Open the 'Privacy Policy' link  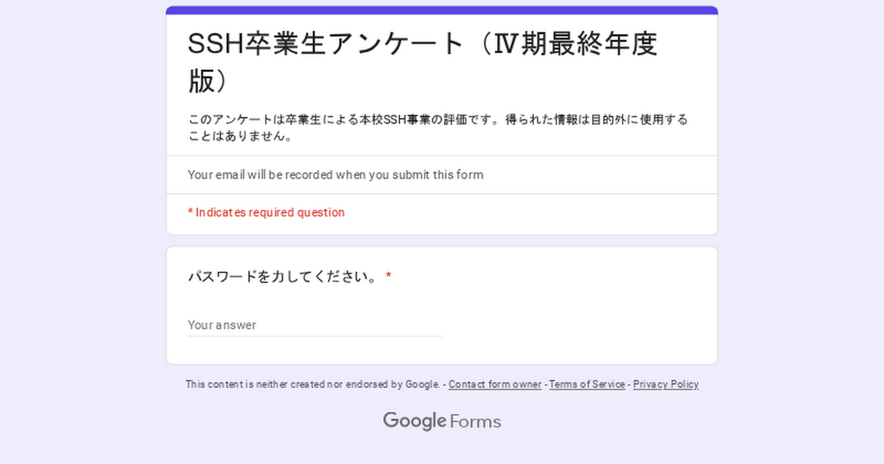666,384
